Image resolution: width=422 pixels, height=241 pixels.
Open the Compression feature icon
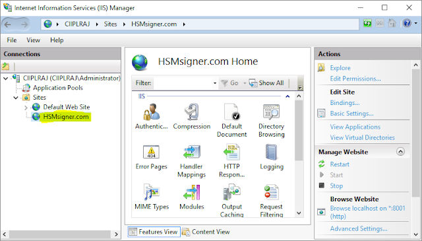coord(192,112)
